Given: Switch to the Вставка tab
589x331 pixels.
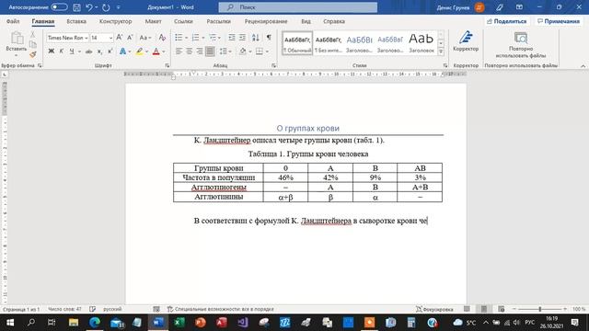Looking at the screenshot, I should pos(76,21).
